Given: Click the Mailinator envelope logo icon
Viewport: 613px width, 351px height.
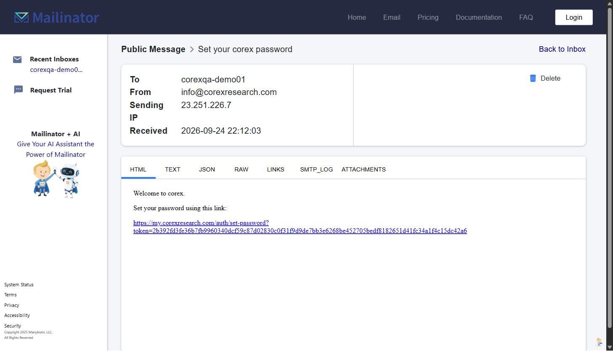Looking at the screenshot, I should pos(21,17).
